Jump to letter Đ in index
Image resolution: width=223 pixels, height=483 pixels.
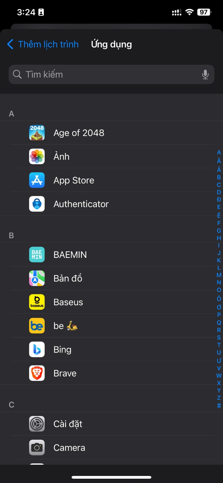tap(219, 200)
